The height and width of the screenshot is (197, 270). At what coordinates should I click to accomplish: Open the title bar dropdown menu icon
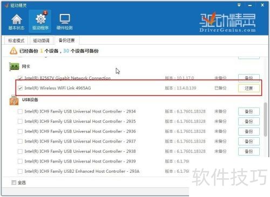239,5
